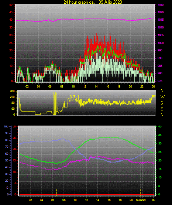This screenshot has width=172, height=205.
Task: Click the red rainfall bar along the bottom
Action: [87, 195]
